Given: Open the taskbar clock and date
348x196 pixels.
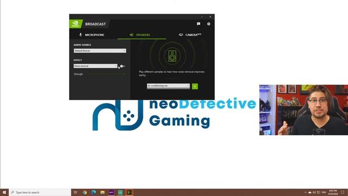Looking at the screenshot, I should click(x=333, y=192).
